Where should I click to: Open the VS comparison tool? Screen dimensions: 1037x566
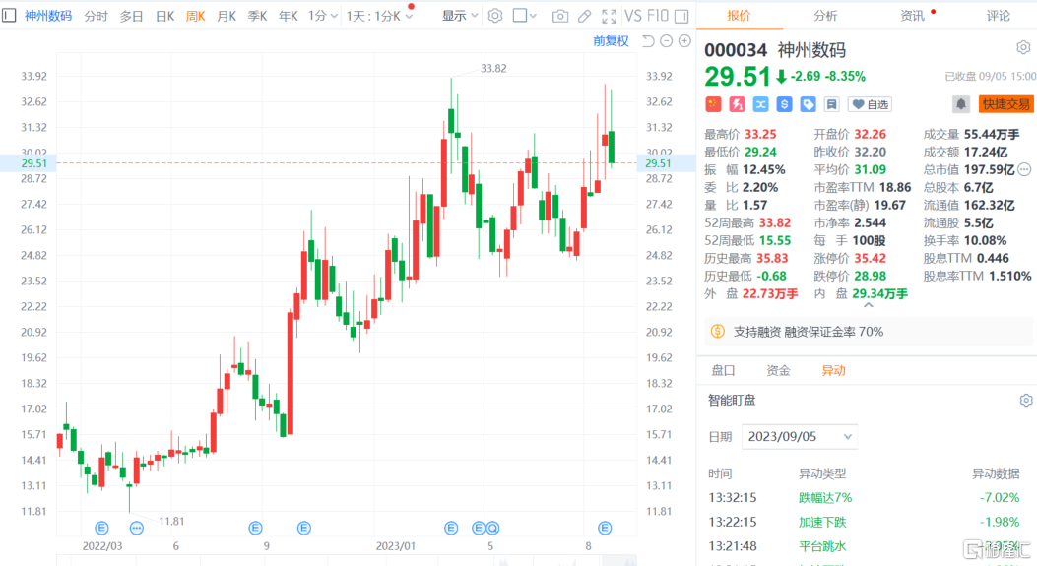[633, 15]
